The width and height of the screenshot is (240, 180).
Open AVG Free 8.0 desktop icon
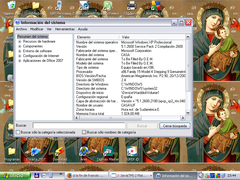(x=156, y=6)
